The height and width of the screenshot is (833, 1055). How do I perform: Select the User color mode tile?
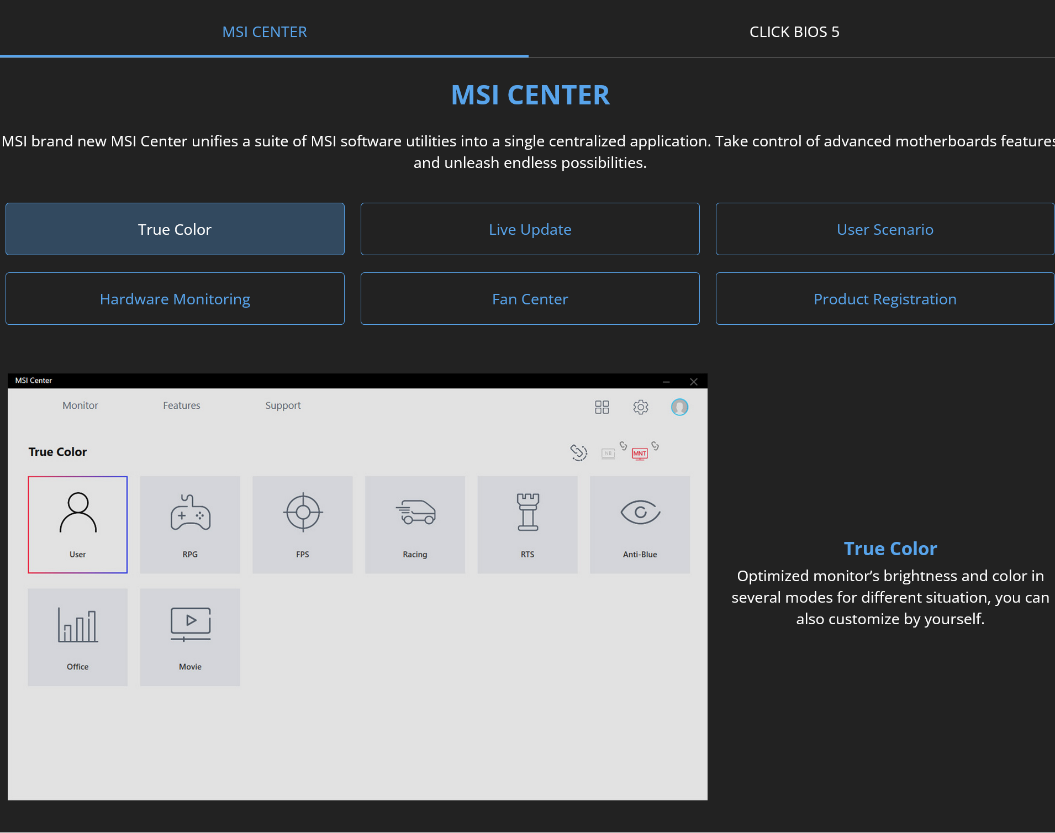78,525
